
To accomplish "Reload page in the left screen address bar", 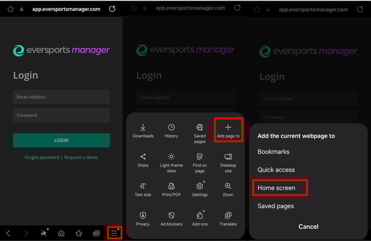I will [112, 9].
